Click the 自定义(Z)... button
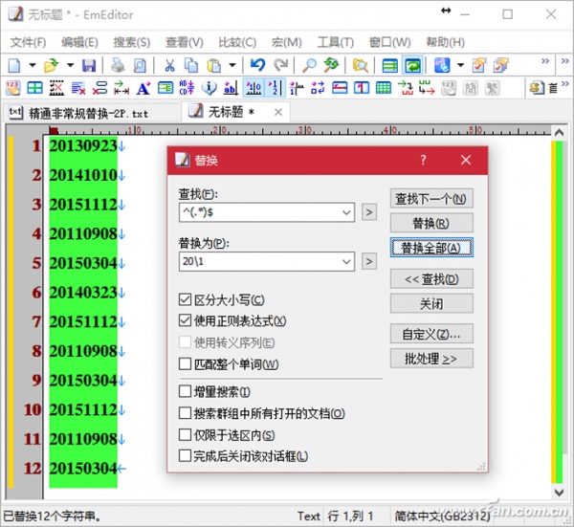Viewport: 574px width, 527px height. point(431,334)
